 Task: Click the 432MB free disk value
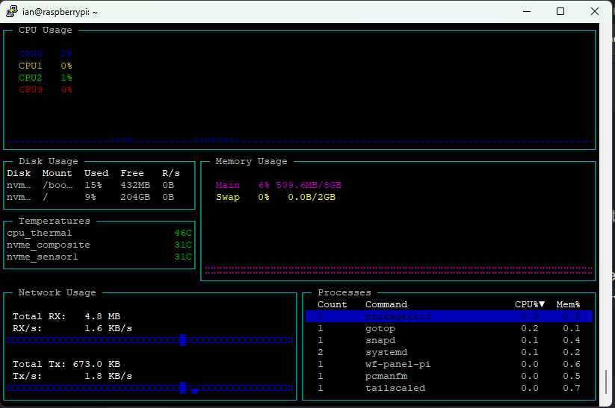135,185
